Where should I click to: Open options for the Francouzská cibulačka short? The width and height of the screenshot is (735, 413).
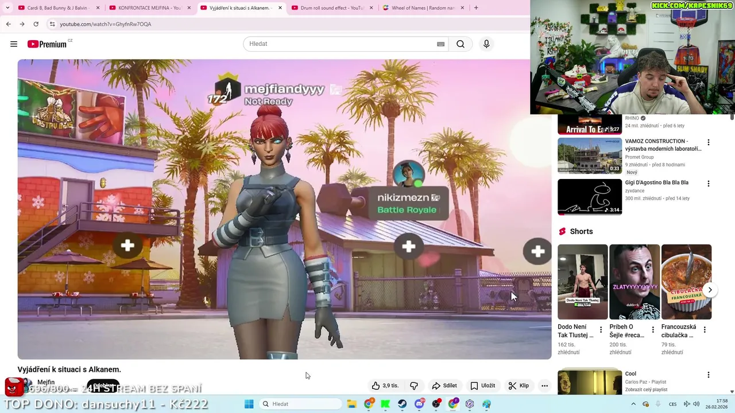(705, 330)
